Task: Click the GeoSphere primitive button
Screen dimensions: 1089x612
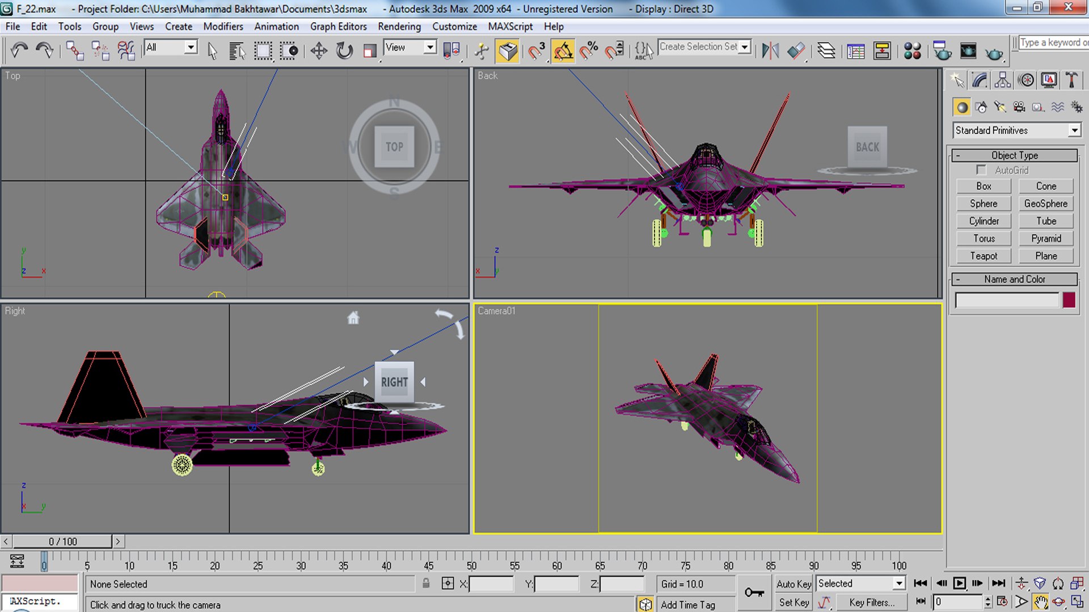Action: click(1045, 203)
